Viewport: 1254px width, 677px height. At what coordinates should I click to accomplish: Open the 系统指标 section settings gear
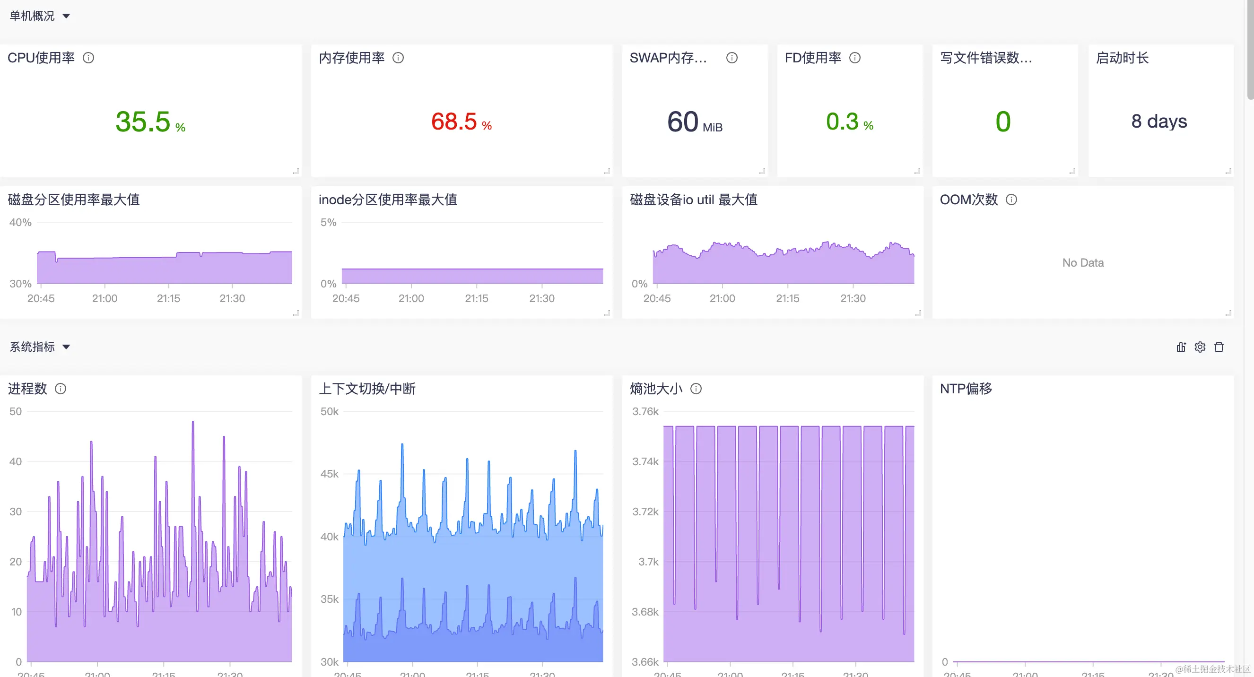(1200, 347)
